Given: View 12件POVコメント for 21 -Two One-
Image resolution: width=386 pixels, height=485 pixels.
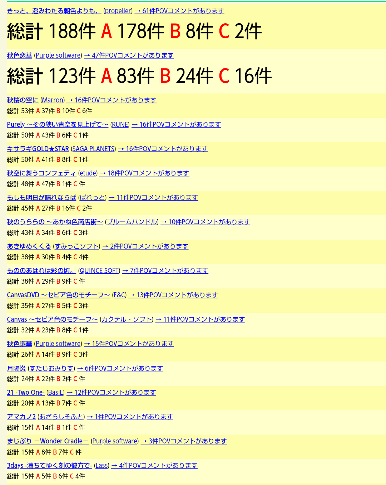Looking at the screenshot, I should click(x=111, y=393).
